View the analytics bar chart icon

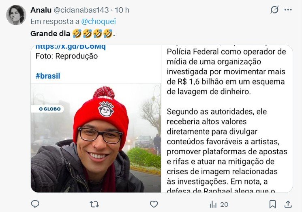click(213, 204)
